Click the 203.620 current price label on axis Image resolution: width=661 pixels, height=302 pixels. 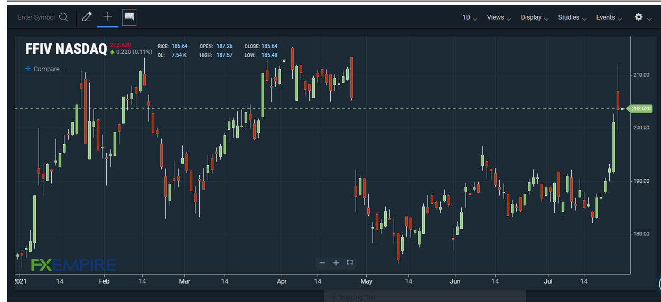click(x=640, y=109)
